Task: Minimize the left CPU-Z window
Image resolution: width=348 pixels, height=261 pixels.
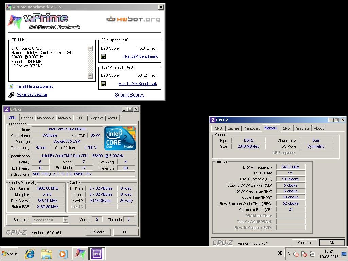Action: [124, 109]
